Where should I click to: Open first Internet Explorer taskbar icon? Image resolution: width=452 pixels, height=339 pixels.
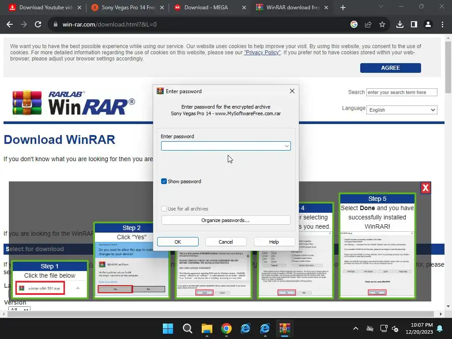[x=245, y=328]
